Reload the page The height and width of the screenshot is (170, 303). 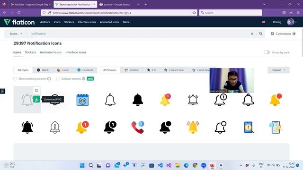tap(19, 13)
